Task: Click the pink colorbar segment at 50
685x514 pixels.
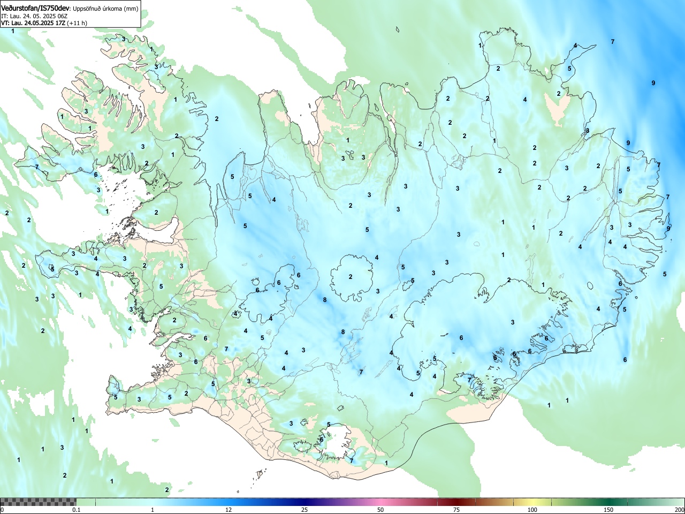Action: [x=380, y=502]
